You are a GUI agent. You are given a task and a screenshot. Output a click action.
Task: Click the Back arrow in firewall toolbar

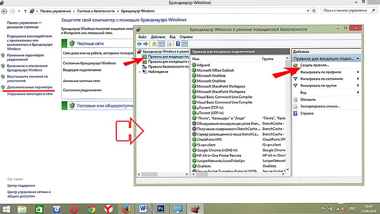139,44
